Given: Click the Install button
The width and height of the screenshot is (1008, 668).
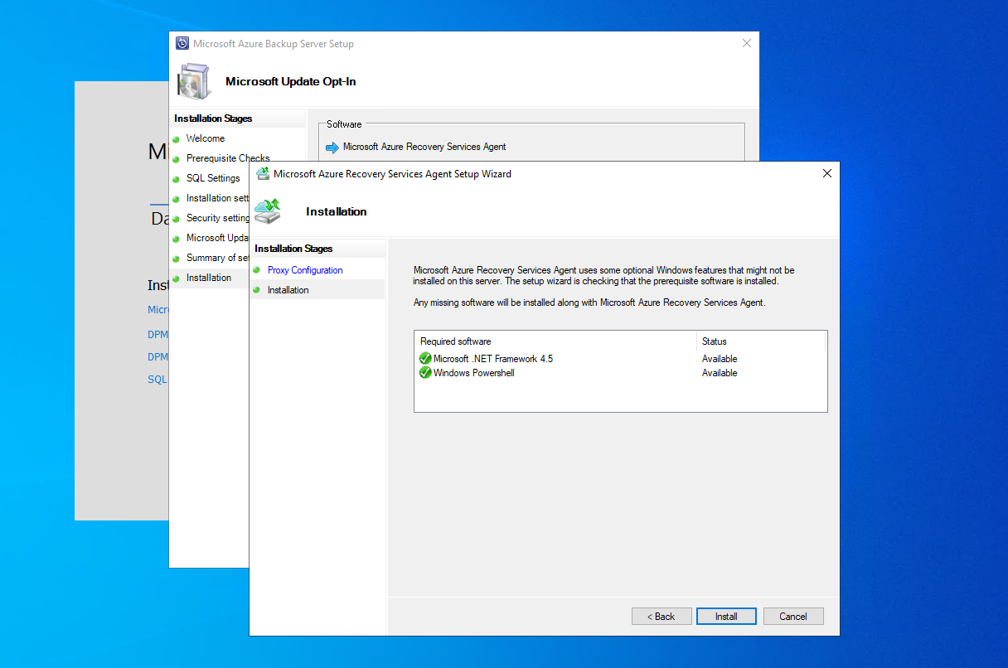Looking at the screenshot, I should [x=726, y=616].
